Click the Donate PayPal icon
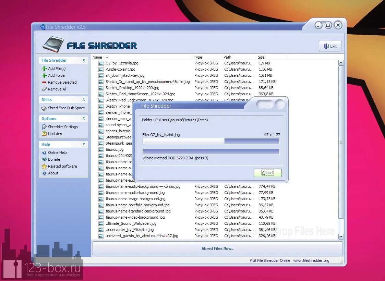The width and height of the screenshot is (385, 281). coord(44,159)
